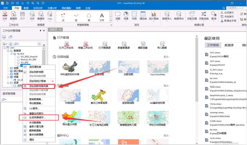
Task: Open the 空间分析 ribbon tab
Action: (x=38, y=8)
